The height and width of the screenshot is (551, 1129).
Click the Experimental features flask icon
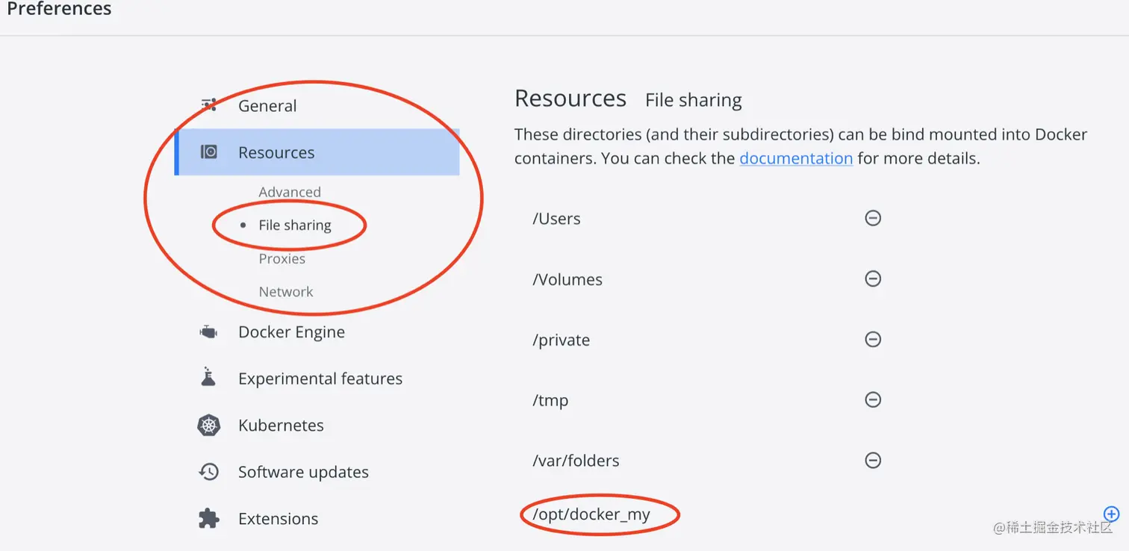pyautogui.click(x=209, y=378)
